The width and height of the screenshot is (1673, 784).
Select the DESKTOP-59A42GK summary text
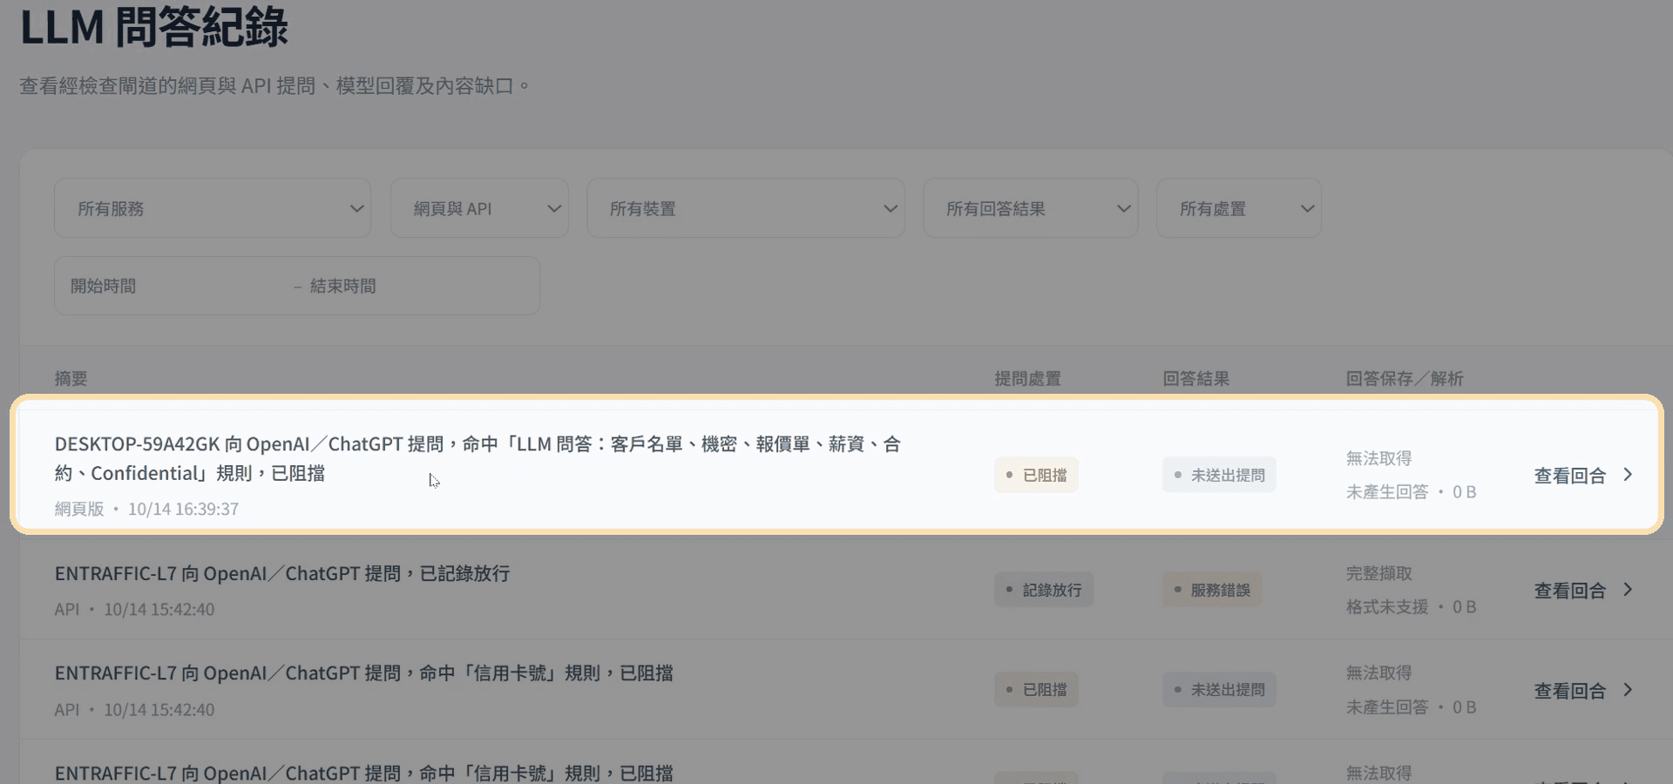pyautogui.click(x=478, y=458)
